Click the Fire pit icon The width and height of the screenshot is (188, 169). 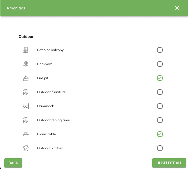click(26, 78)
